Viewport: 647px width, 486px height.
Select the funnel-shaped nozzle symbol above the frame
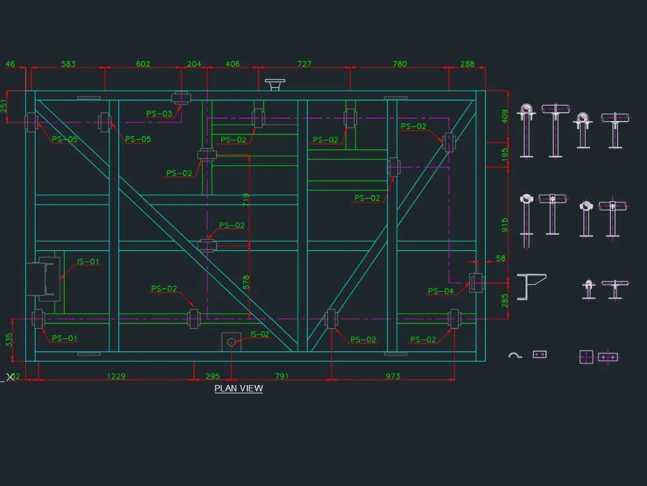coord(275,85)
